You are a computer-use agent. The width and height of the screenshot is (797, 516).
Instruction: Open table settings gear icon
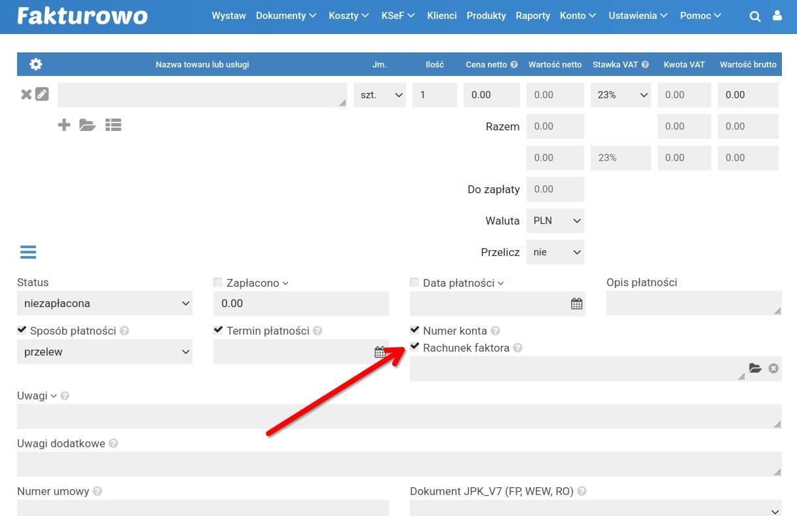click(x=36, y=64)
